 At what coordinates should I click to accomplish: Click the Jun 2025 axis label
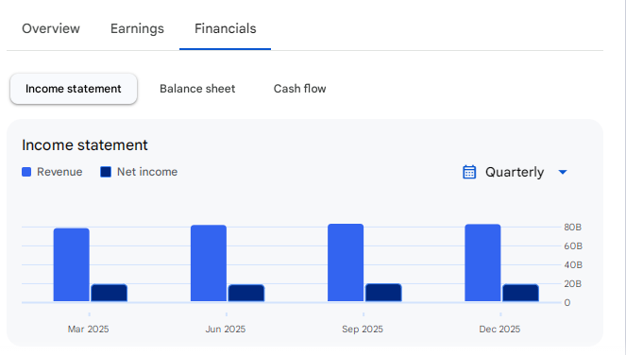[225, 330]
